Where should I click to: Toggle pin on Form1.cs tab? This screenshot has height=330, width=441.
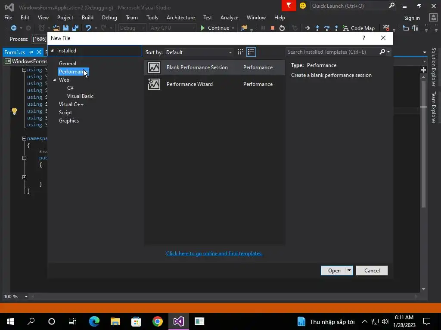31,52
